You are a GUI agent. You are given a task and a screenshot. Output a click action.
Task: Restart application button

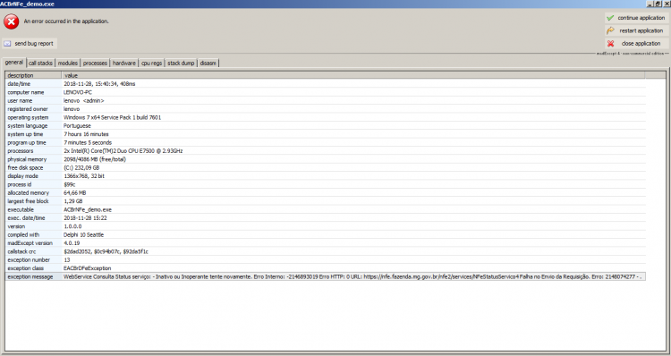(636, 30)
